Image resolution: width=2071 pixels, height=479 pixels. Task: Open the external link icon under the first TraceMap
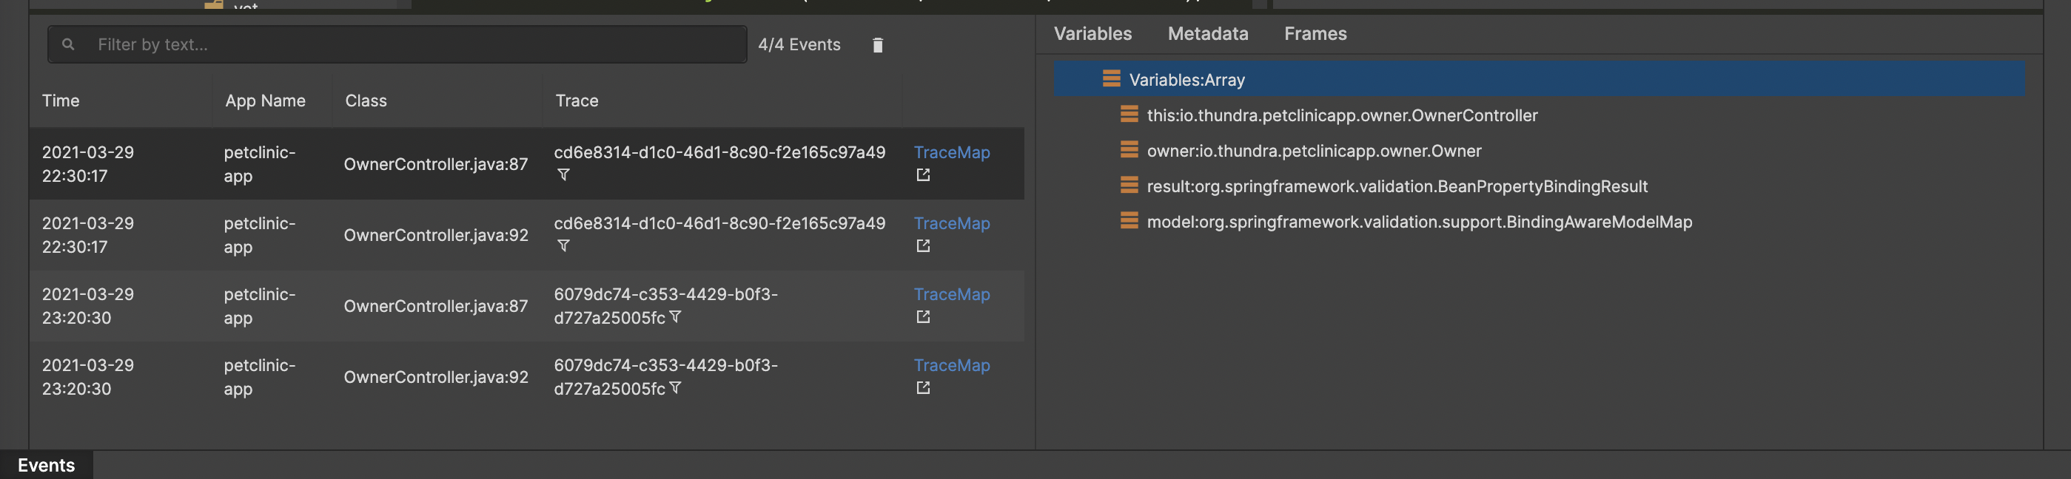tap(922, 175)
